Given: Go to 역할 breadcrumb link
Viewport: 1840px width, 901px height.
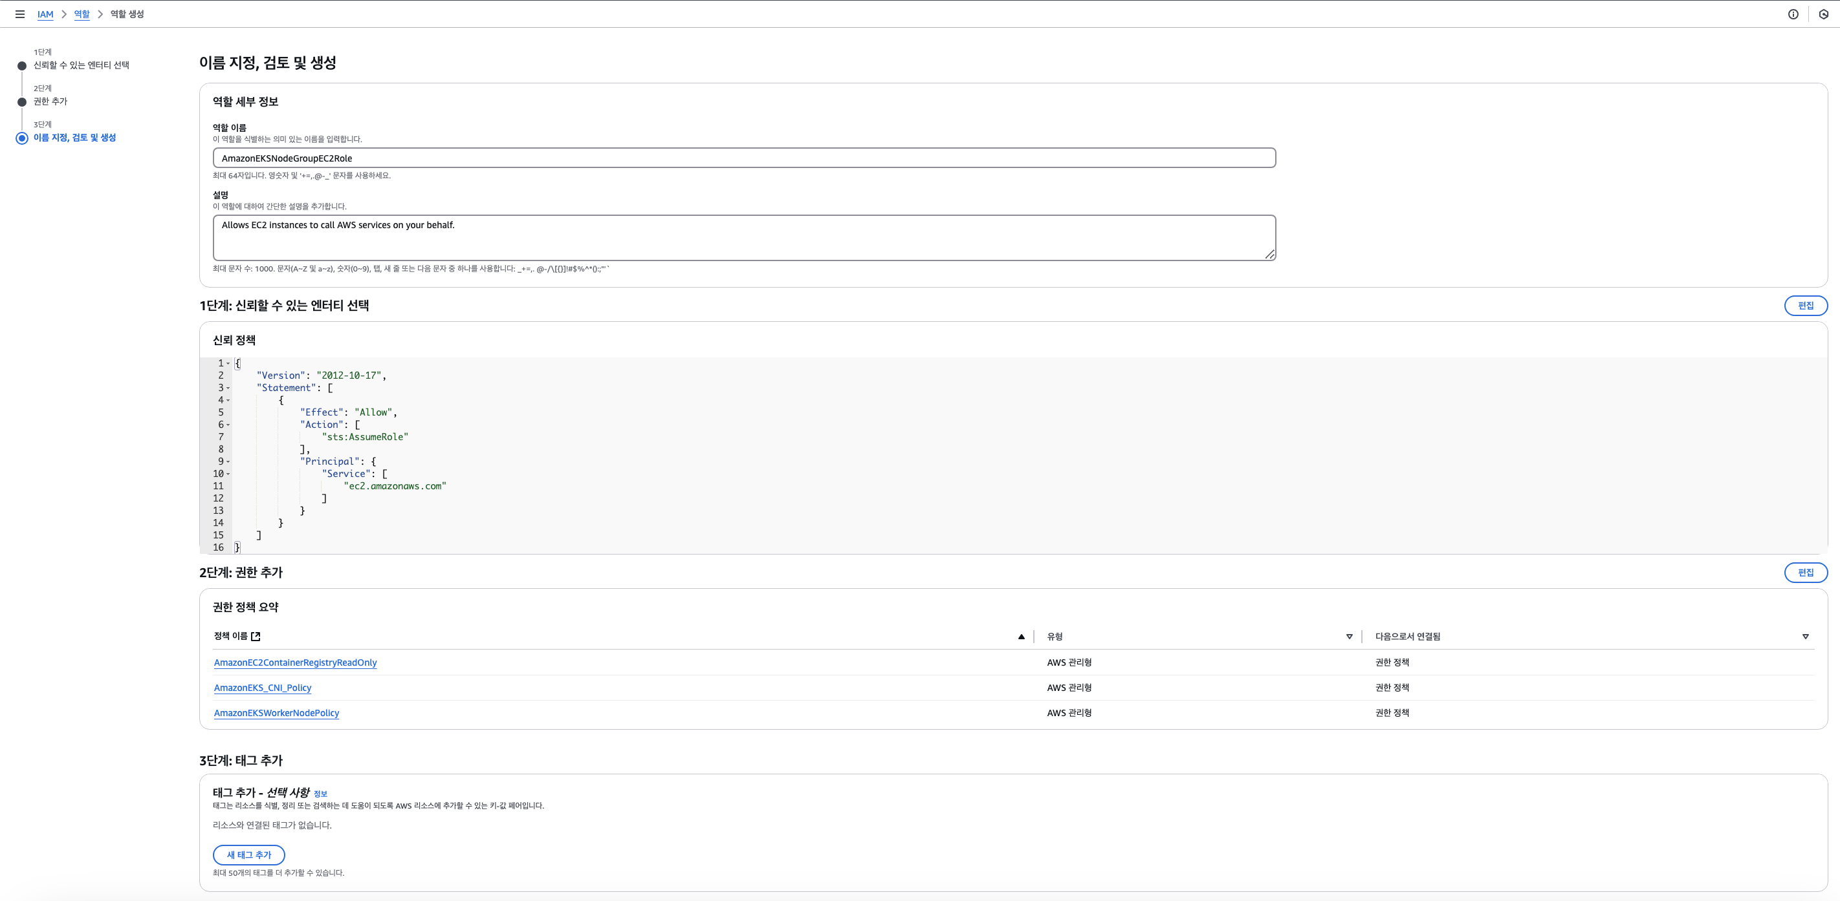Looking at the screenshot, I should click(x=82, y=14).
